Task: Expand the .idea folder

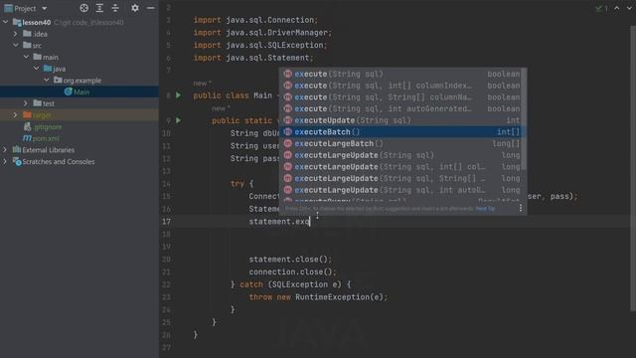Action: pyautogui.click(x=16, y=34)
